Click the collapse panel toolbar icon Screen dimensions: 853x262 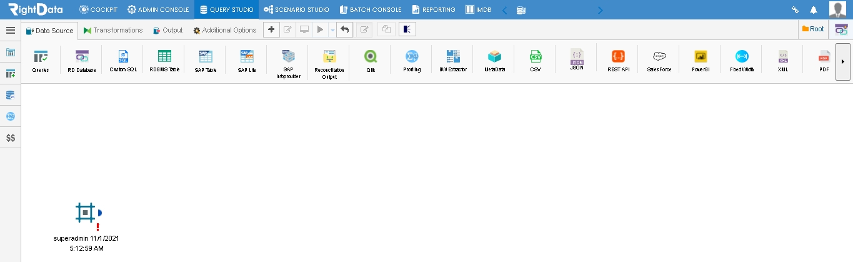[x=407, y=29]
